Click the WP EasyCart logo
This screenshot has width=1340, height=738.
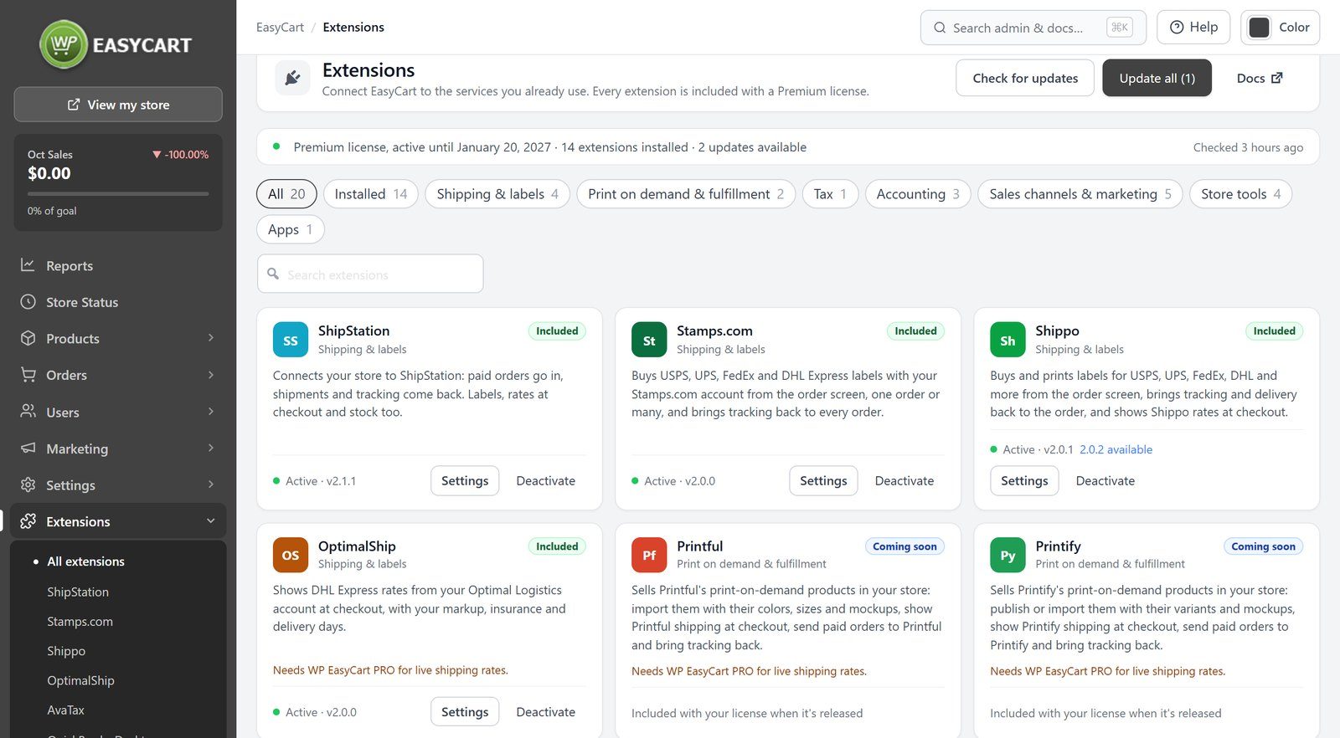[116, 44]
